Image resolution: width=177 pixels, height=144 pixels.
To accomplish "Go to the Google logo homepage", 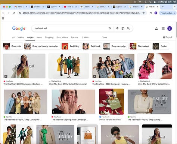I will 19,28.
